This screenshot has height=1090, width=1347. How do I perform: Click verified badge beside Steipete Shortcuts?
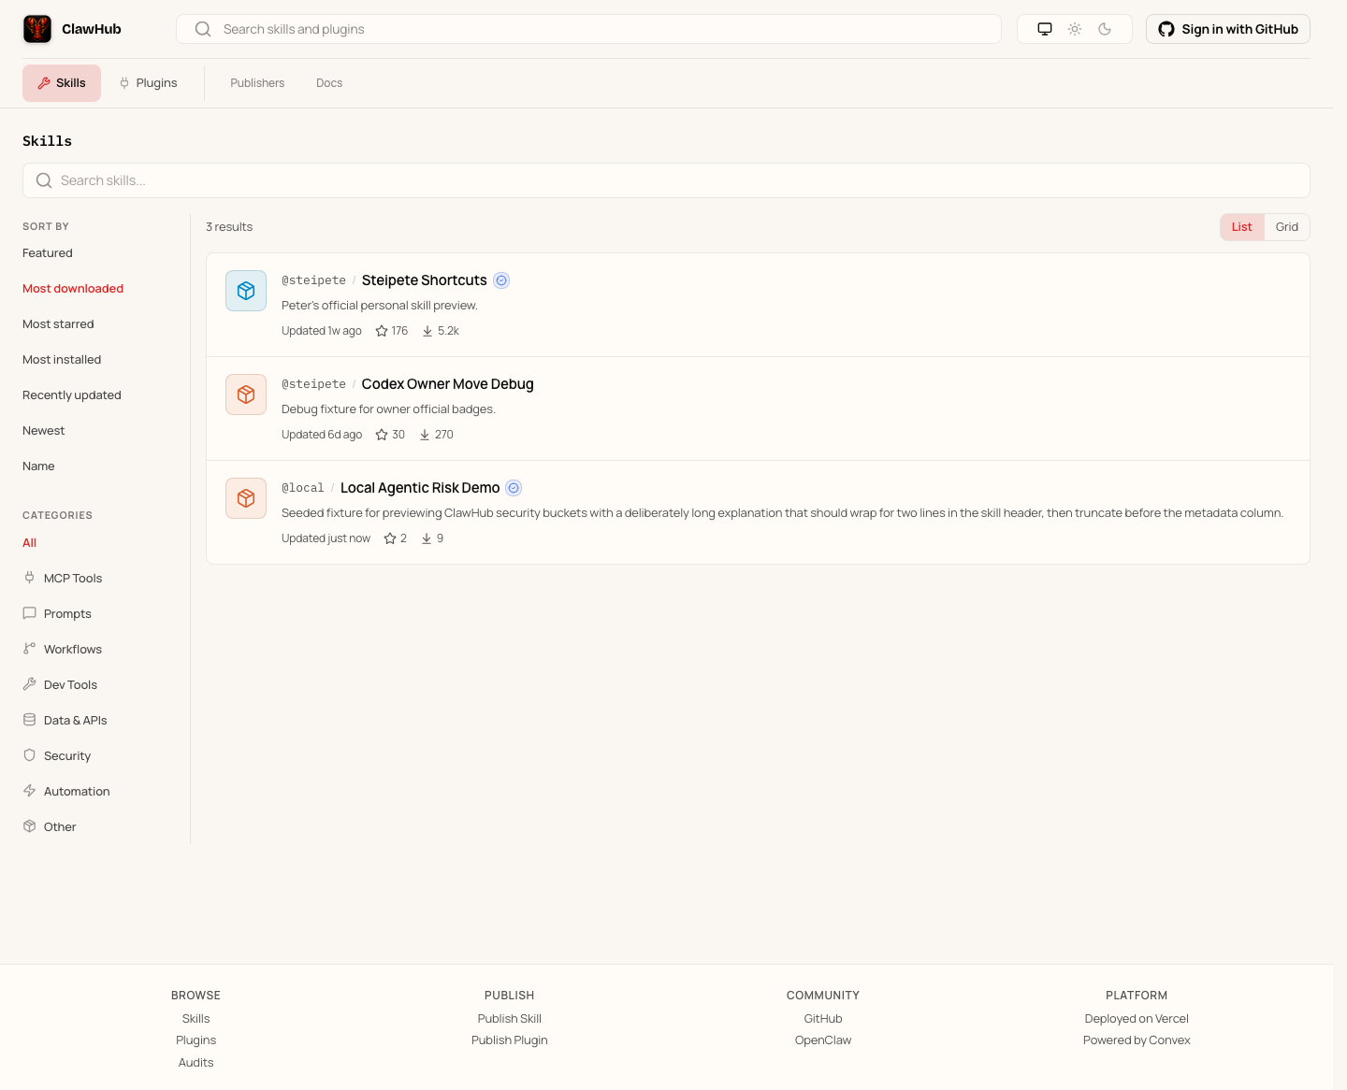[501, 280]
